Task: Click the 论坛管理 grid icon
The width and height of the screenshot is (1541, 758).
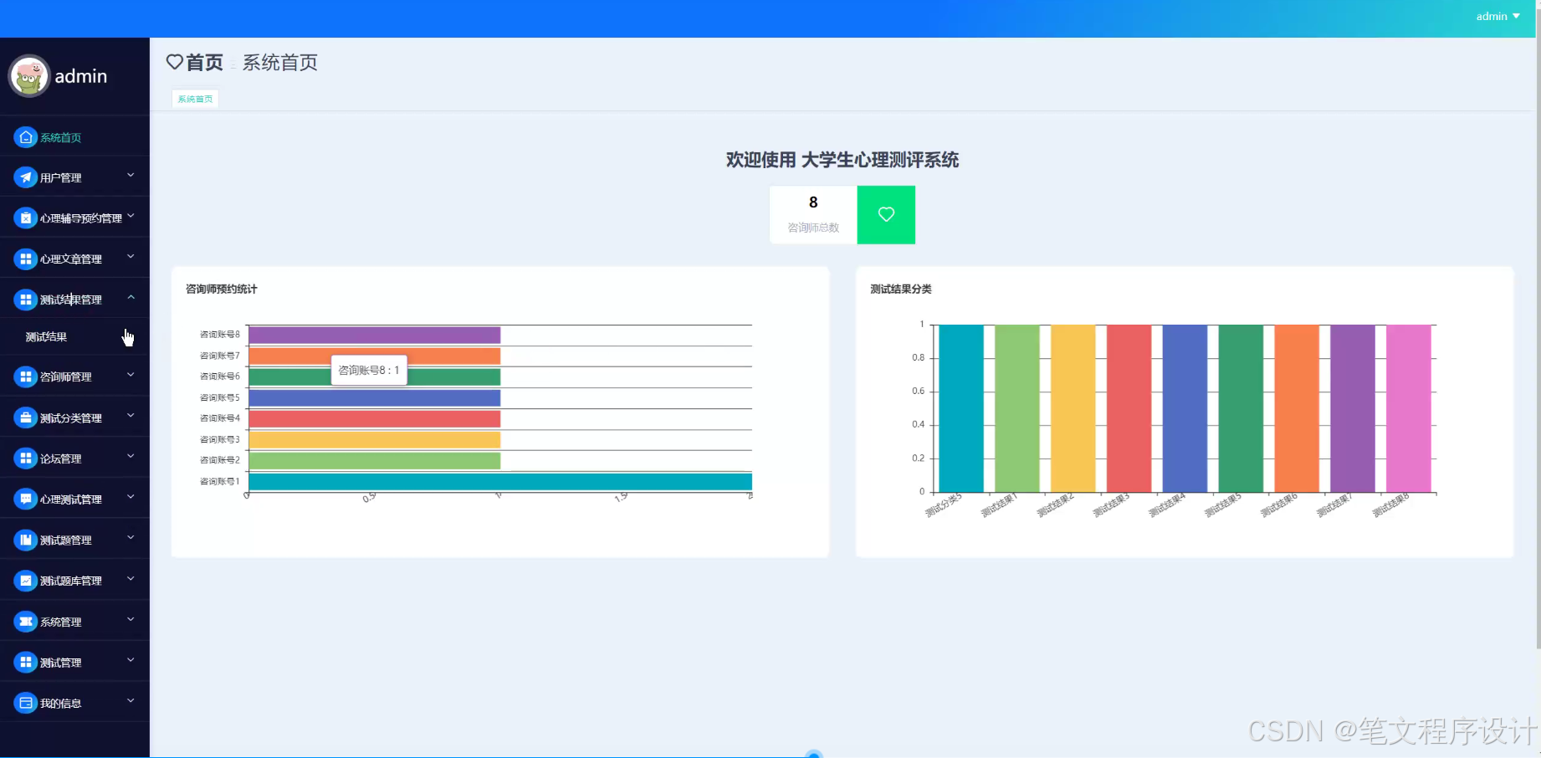Action: [x=26, y=458]
